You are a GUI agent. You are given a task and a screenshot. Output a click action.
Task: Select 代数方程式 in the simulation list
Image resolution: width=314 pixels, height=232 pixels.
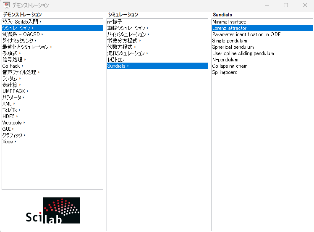tap(157, 47)
